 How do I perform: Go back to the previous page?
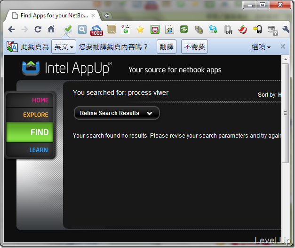click(x=12, y=29)
